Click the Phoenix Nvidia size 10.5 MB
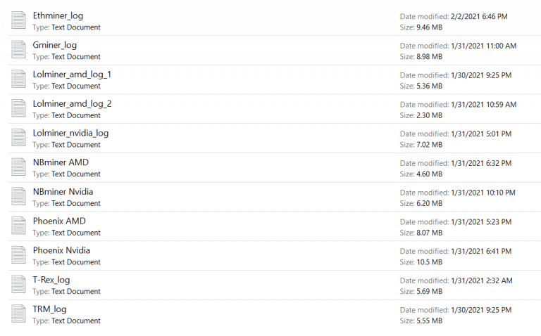This screenshot has height=336, width=541. (x=430, y=262)
